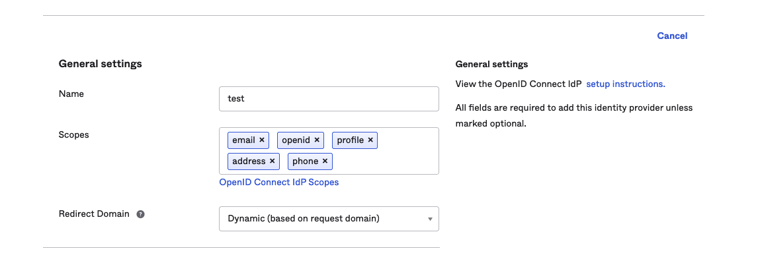This screenshot has width=758, height=261.
Task: Select the address scope chip text
Action: point(249,161)
